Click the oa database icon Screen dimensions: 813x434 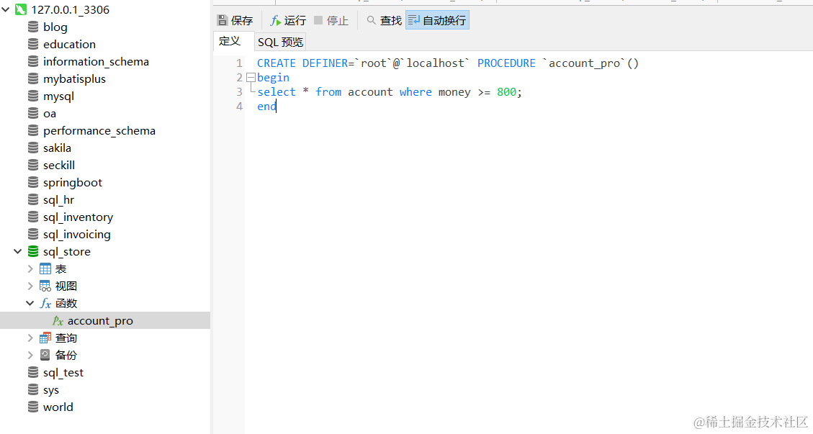pyautogui.click(x=33, y=113)
